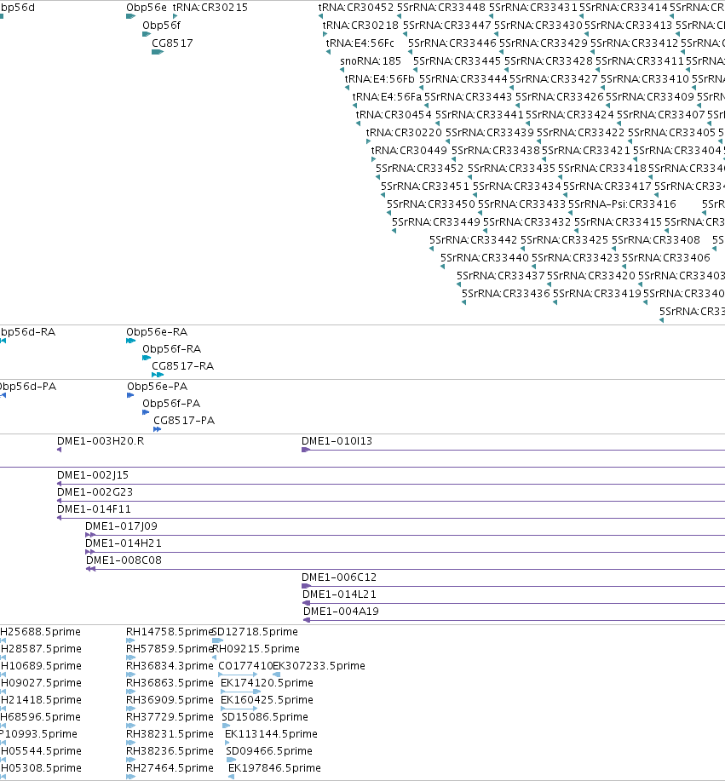
Task: Select the DME1-003H20.R clone label
Action: pyautogui.click(x=101, y=441)
